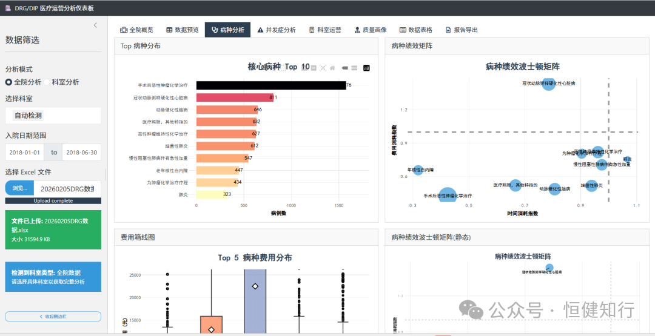
Task: Collapse sidebar with the top chevron icon
Action: tap(95, 25)
